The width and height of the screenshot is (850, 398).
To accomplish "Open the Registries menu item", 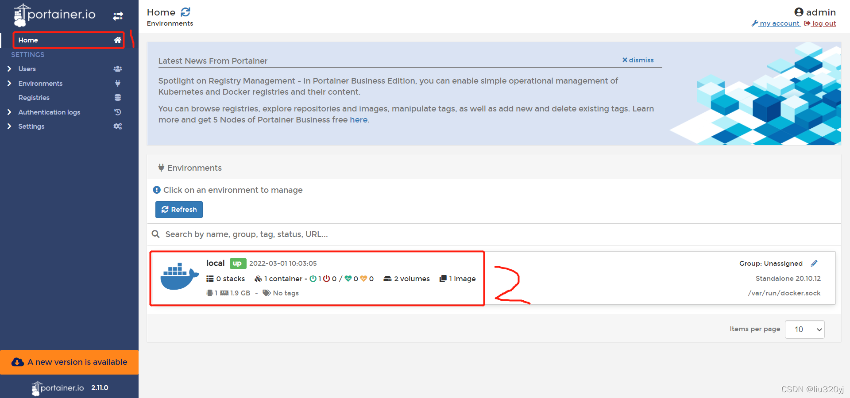I will tap(69, 98).
